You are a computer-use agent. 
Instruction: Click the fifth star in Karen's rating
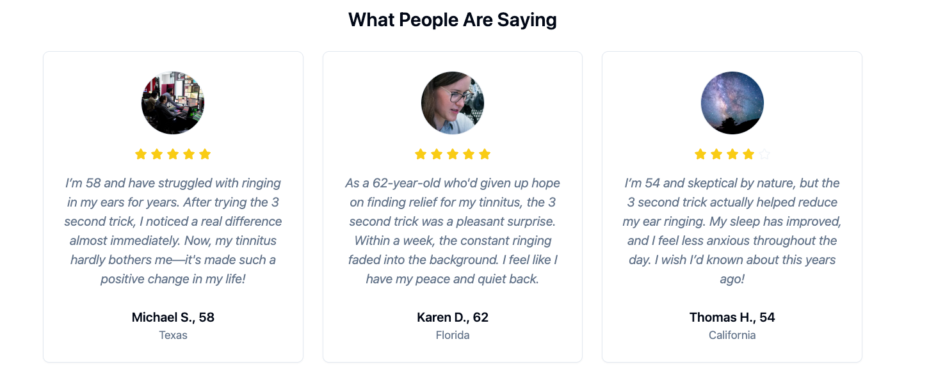[485, 154]
